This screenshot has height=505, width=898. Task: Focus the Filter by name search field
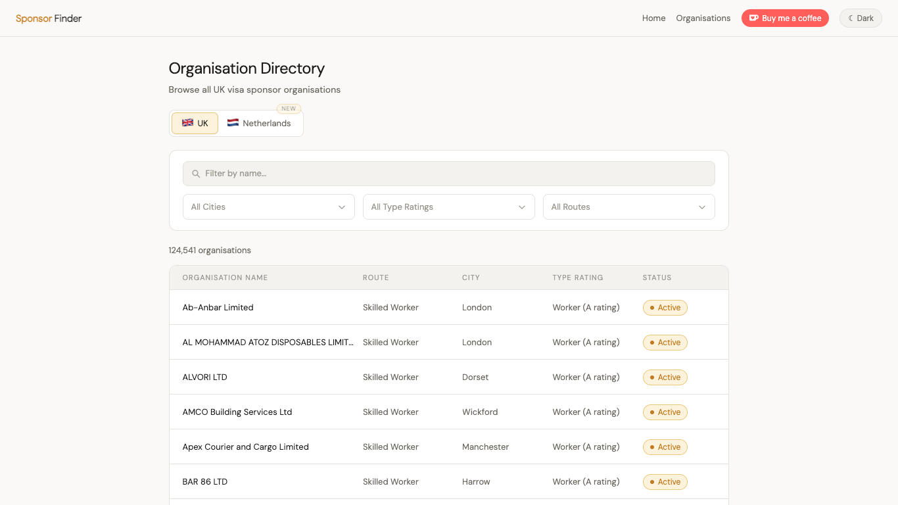(x=449, y=174)
